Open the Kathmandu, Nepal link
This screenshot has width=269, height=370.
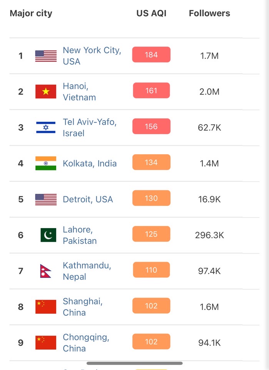click(x=87, y=271)
